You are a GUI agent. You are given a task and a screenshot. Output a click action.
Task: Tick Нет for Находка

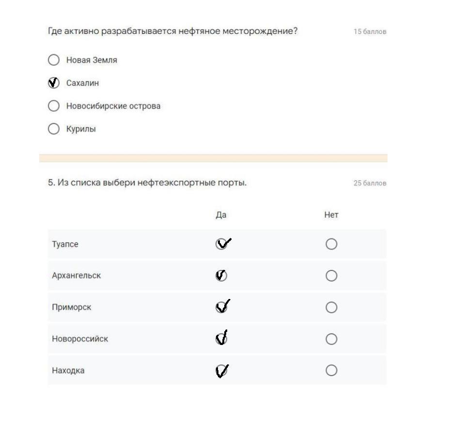[x=331, y=371]
